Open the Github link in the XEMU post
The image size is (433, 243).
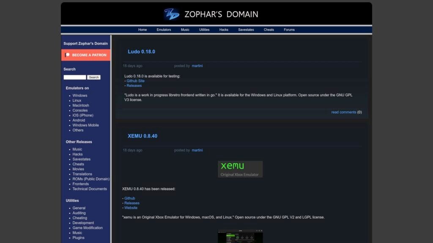[130, 198]
